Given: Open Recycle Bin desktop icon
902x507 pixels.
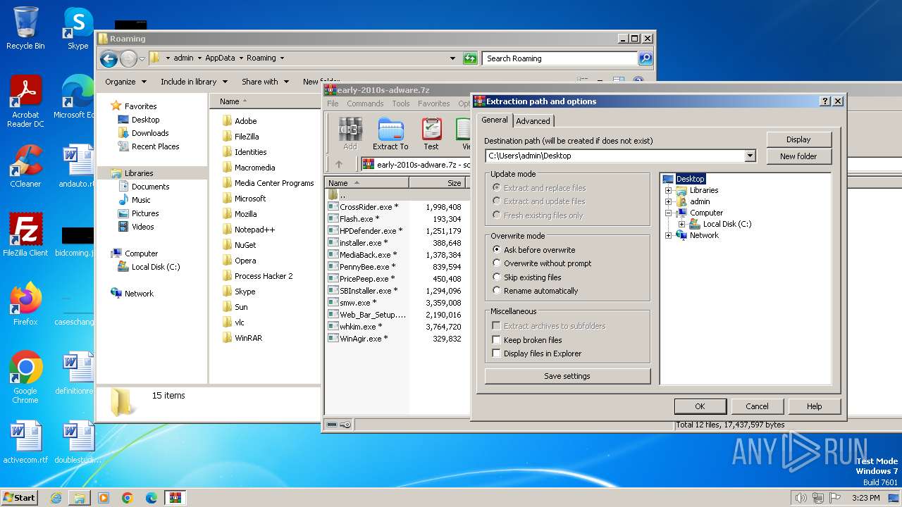Looking at the screenshot, I should coord(25,28).
